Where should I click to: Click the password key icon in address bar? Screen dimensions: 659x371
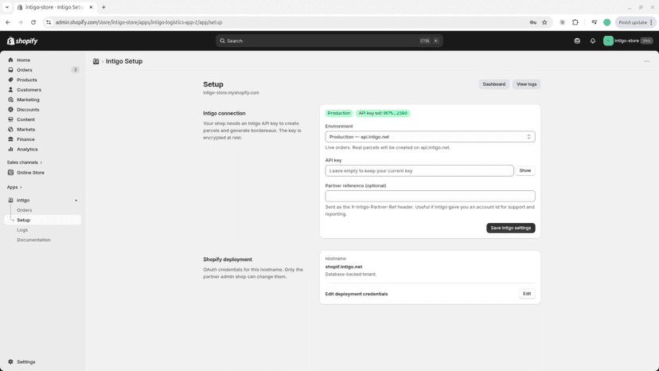[x=533, y=22]
